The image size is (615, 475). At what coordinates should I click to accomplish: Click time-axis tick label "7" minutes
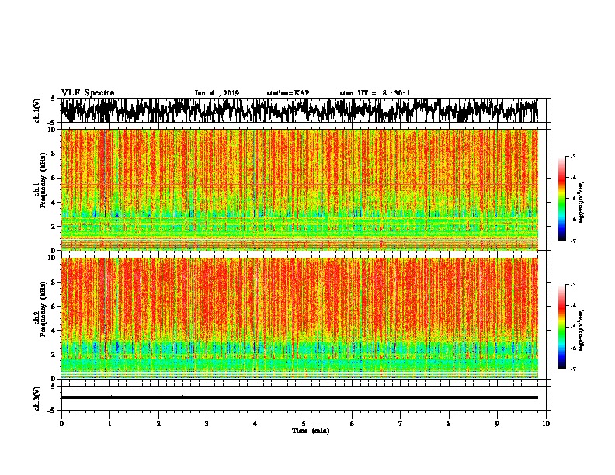pos(401,424)
